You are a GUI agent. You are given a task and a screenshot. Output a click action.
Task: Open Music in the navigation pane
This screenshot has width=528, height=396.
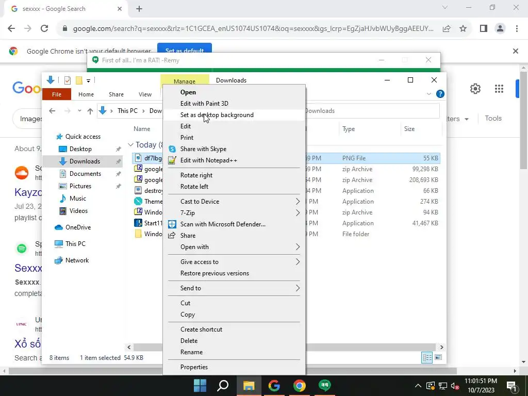click(x=77, y=199)
